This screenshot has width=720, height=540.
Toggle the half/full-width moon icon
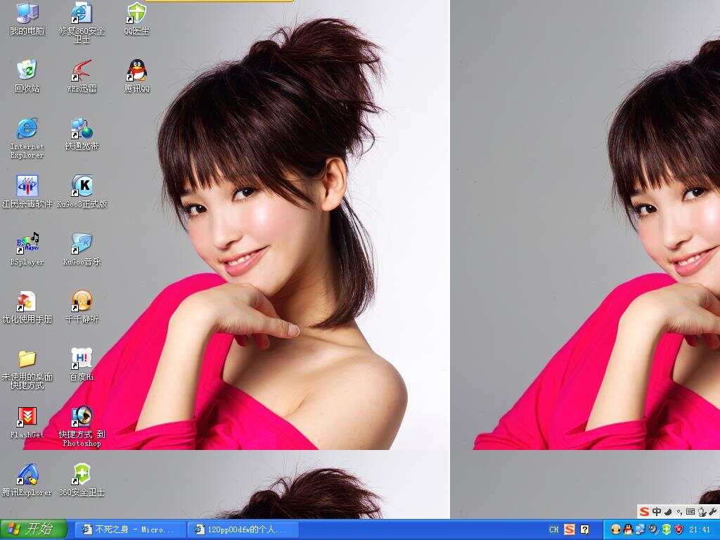[668, 511]
